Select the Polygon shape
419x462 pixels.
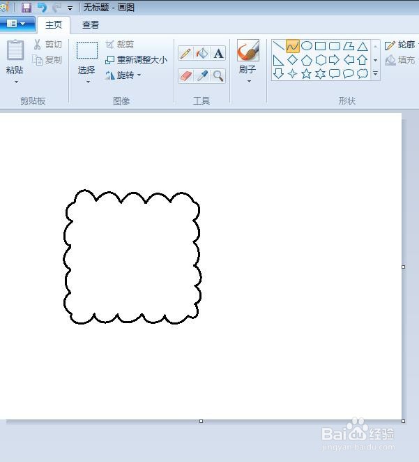[349, 46]
